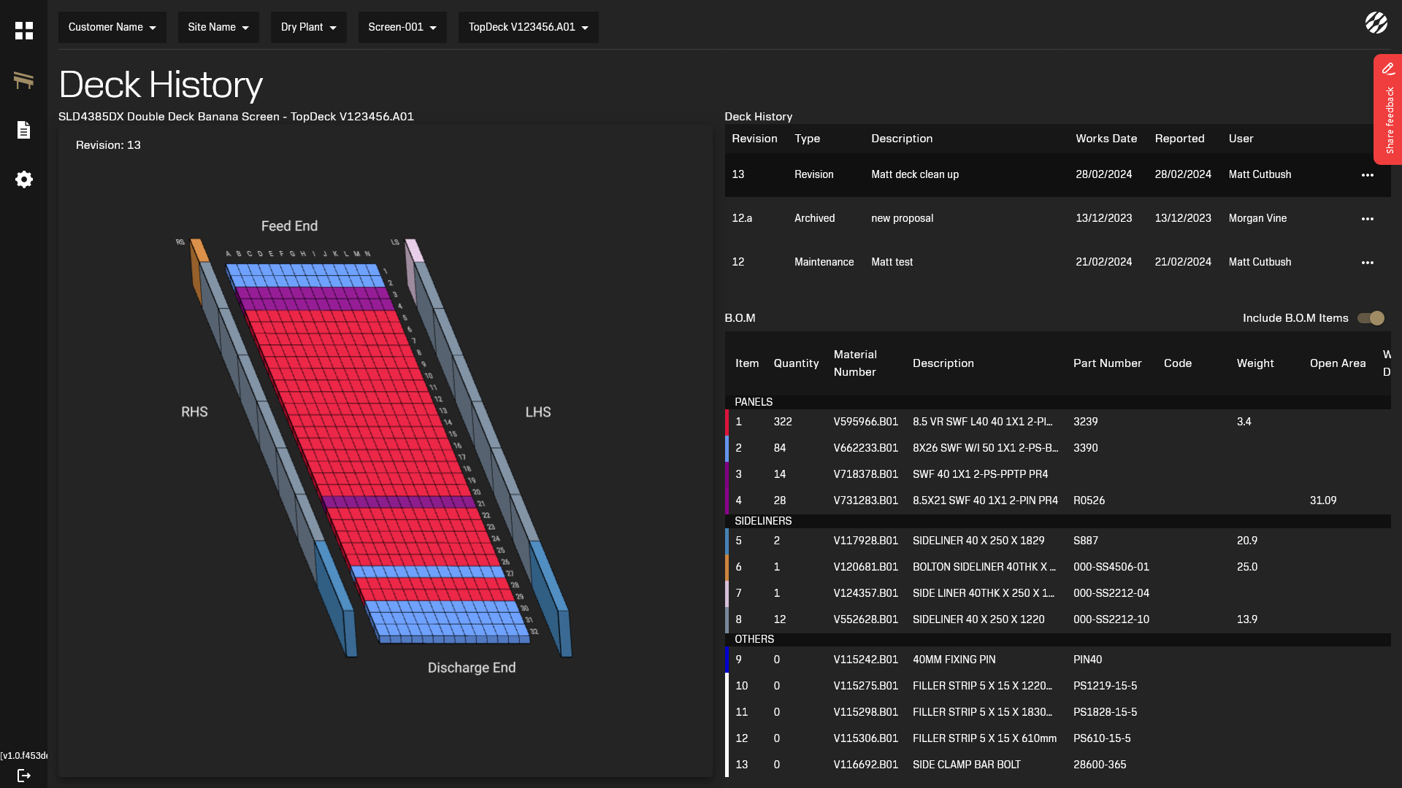Click the screen deck icon in sidebar

24,80
